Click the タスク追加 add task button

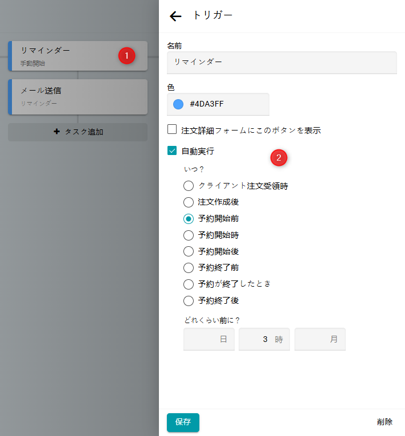[78, 132]
